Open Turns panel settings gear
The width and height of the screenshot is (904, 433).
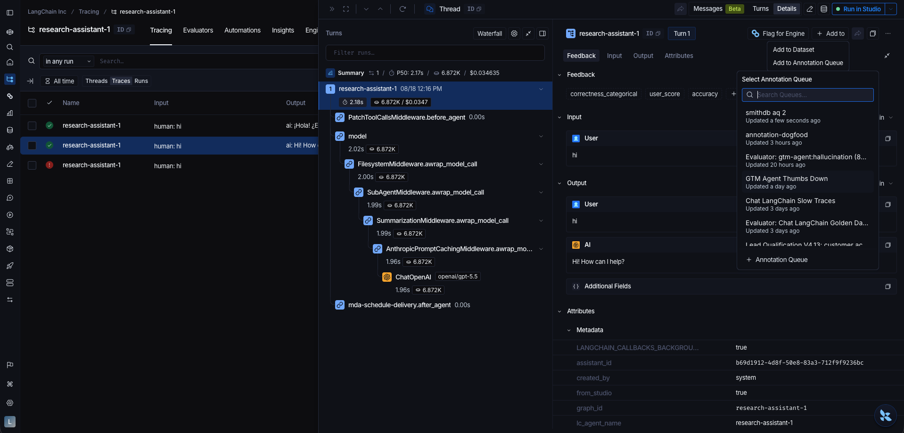[x=514, y=33]
